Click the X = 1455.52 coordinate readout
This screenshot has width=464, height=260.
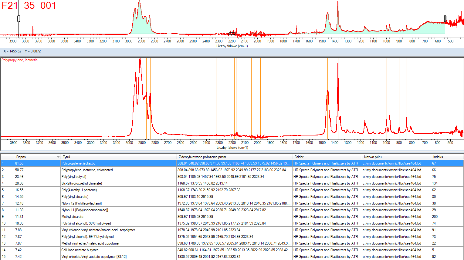[12, 51]
